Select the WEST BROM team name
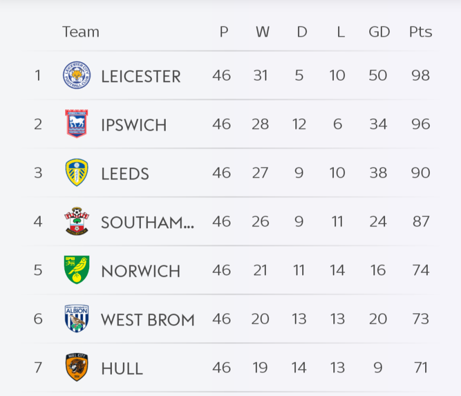Image resolution: width=461 pixels, height=396 pixels. pyautogui.click(x=148, y=319)
